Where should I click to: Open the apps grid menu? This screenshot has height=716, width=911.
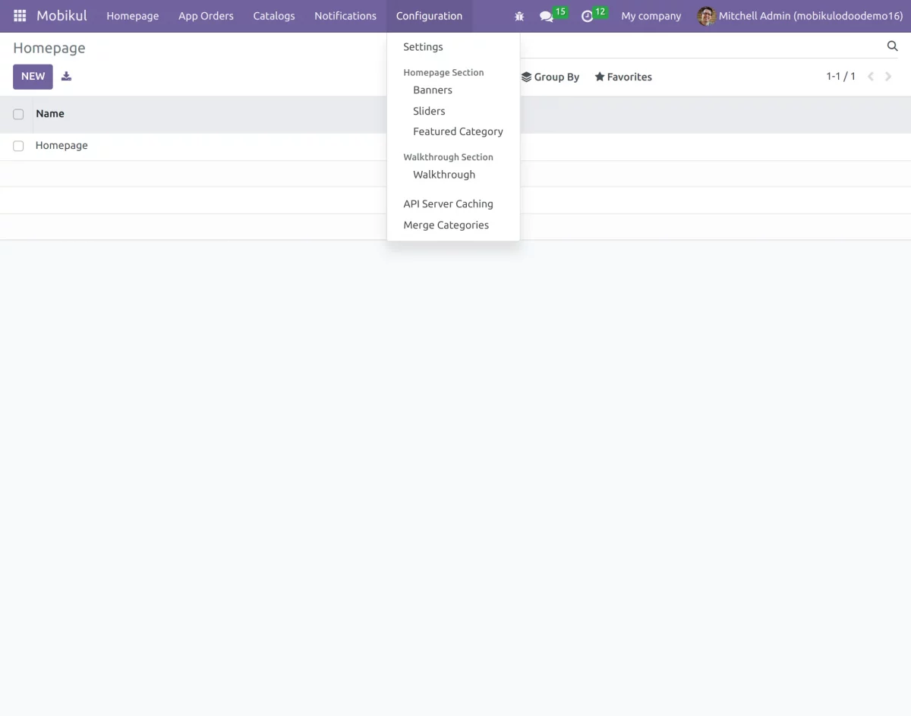(x=19, y=15)
